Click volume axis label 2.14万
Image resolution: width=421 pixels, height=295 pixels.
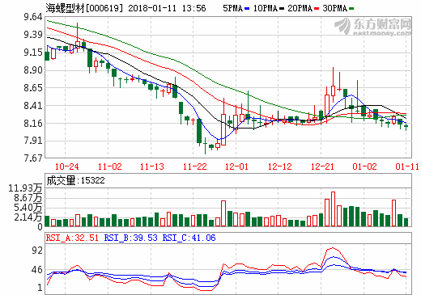(28, 217)
